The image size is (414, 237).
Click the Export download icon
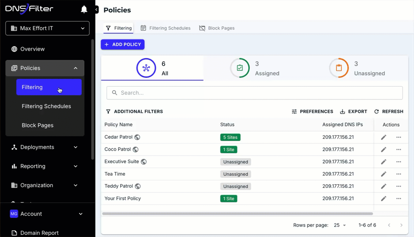(x=342, y=111)
